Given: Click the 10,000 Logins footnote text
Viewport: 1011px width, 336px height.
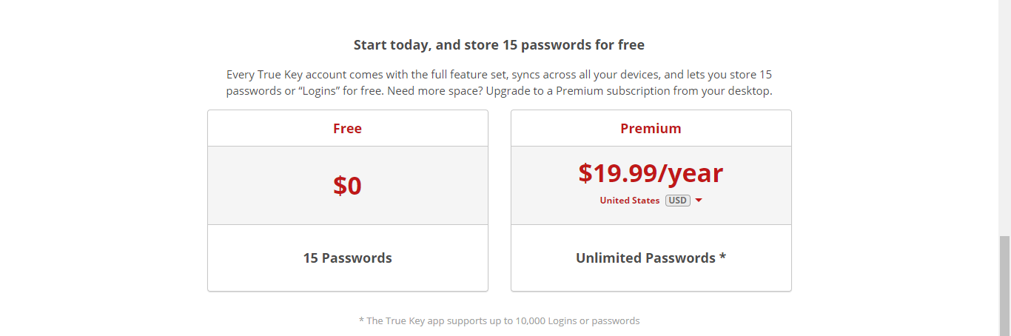Looking at the screenshot, I should 499,320.
